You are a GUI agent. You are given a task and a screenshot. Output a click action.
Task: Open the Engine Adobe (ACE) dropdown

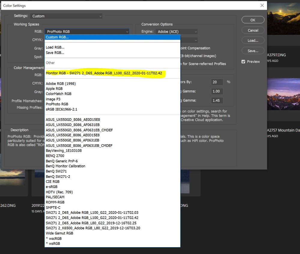(x=177, y=31)
